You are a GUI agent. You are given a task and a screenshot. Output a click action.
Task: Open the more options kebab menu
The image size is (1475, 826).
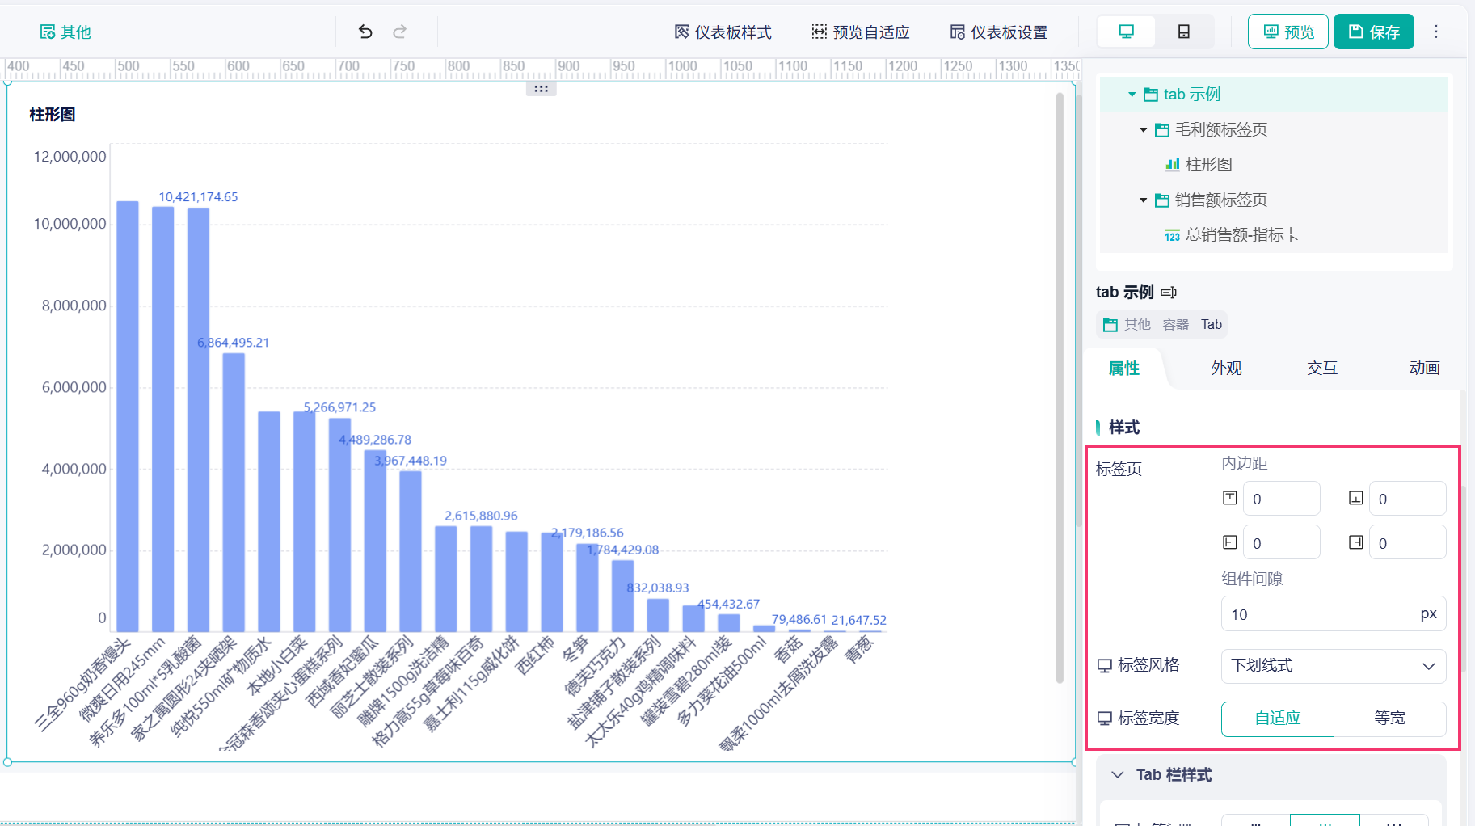coord(1436,32)
